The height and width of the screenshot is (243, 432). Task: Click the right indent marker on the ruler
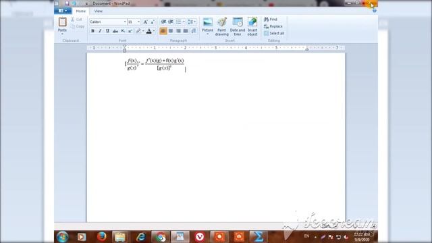(306, 49)
